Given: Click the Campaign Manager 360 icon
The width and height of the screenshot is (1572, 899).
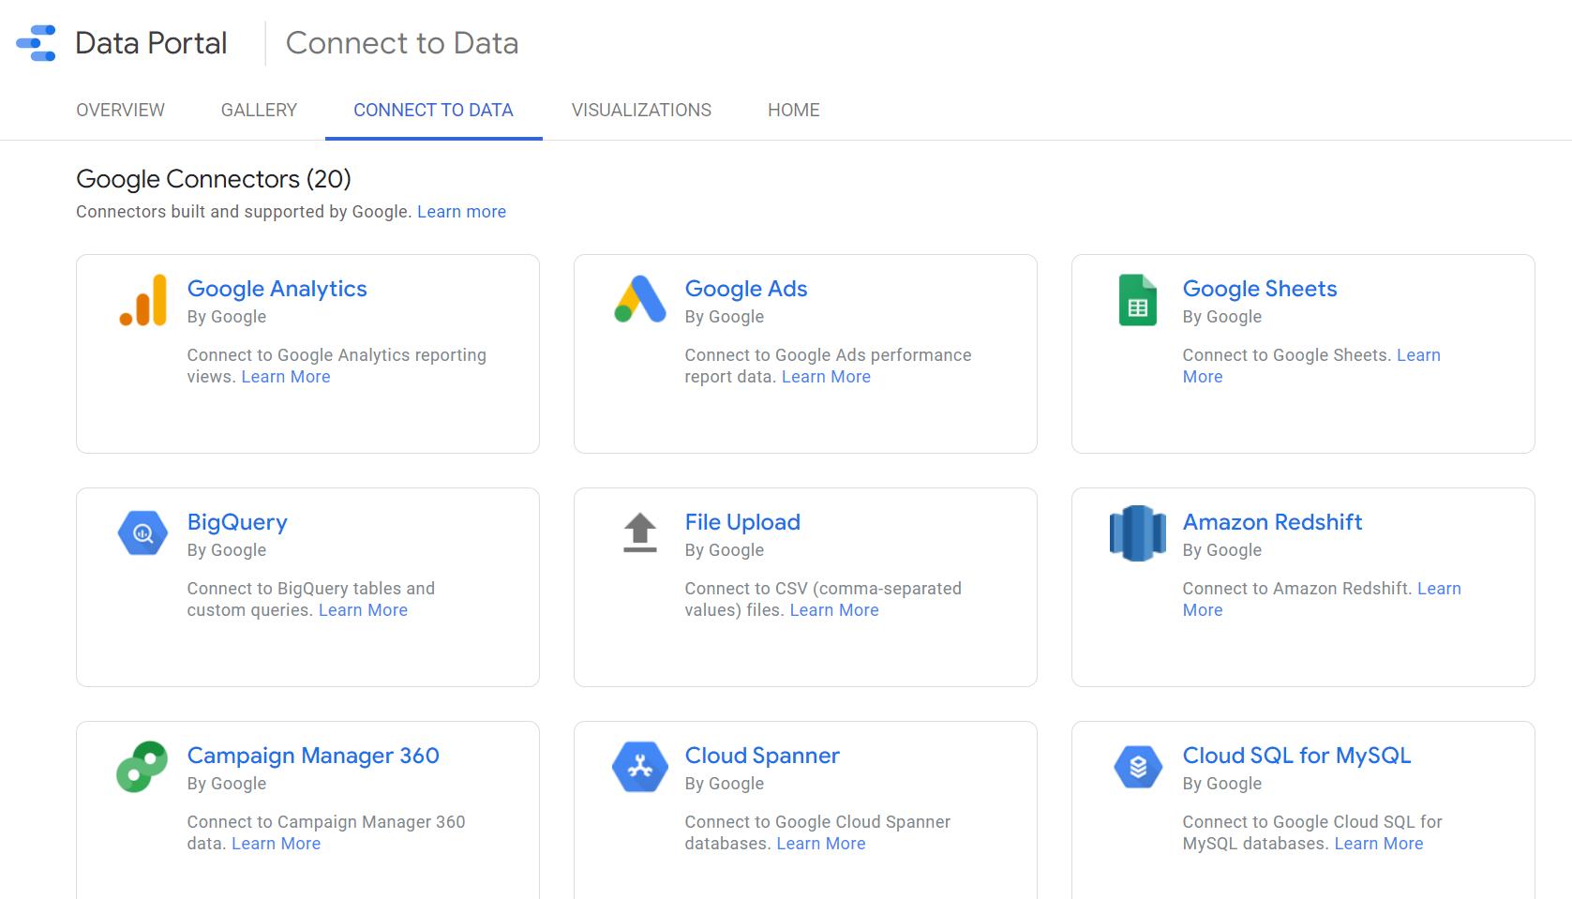Looking at the screenshot, I should [x=142, y=767].
